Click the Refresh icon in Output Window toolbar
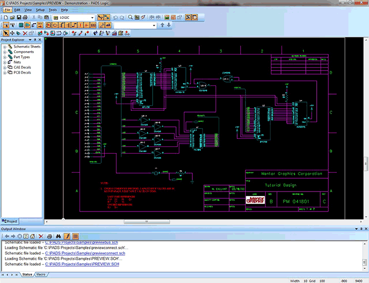Image resolution: width=369 pixels, height=283 pixels. 26,236
